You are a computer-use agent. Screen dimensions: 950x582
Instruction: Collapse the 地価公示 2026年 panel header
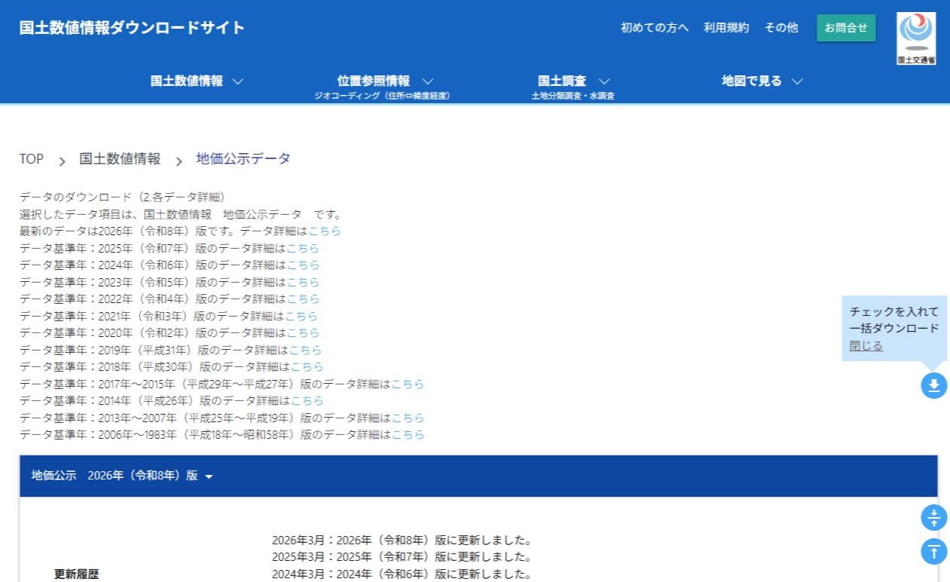[123, 476]
